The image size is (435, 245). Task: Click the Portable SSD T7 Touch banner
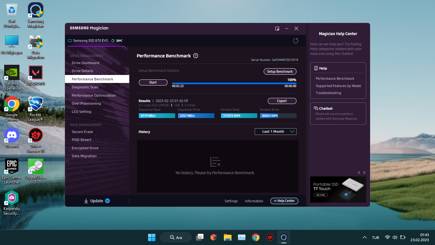(338, 189)
